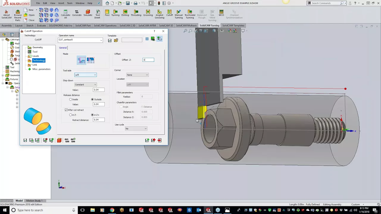
Task: Select the Inside release distance option
Action: (x=71, y=99)
